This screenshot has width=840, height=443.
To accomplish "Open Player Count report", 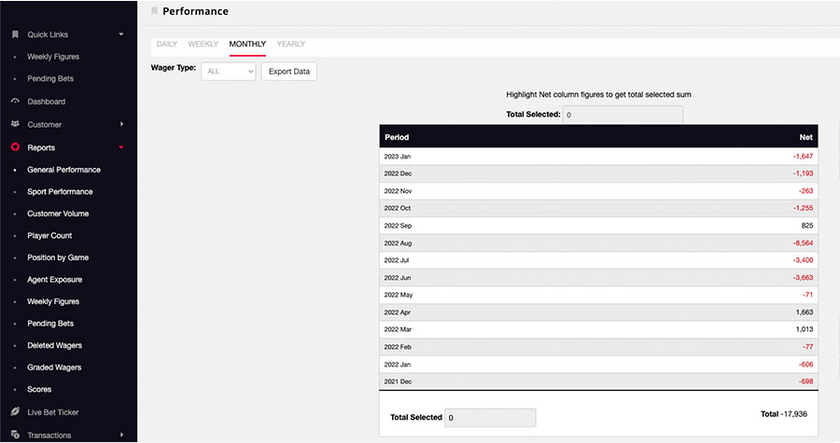I will click(49, 235).
